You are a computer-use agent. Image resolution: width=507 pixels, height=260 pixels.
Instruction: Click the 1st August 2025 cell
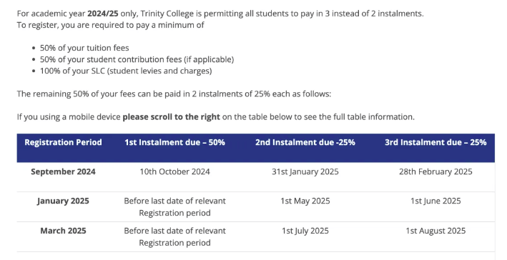(435, 231)
